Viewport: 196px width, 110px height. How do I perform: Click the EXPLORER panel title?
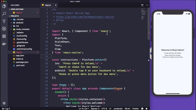[15, 5]
